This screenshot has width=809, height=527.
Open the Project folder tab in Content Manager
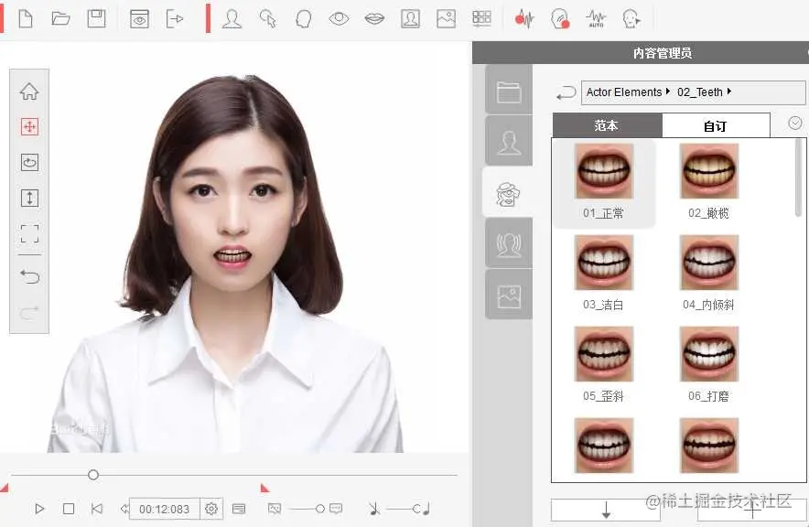509,91
